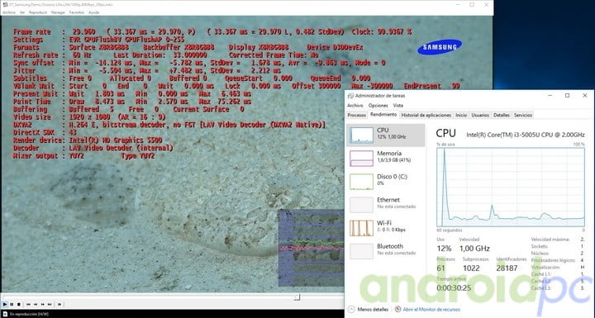This screenshot has height=318, width=595.
Task: Skip to previous track in player
Action: click(28, 304)
